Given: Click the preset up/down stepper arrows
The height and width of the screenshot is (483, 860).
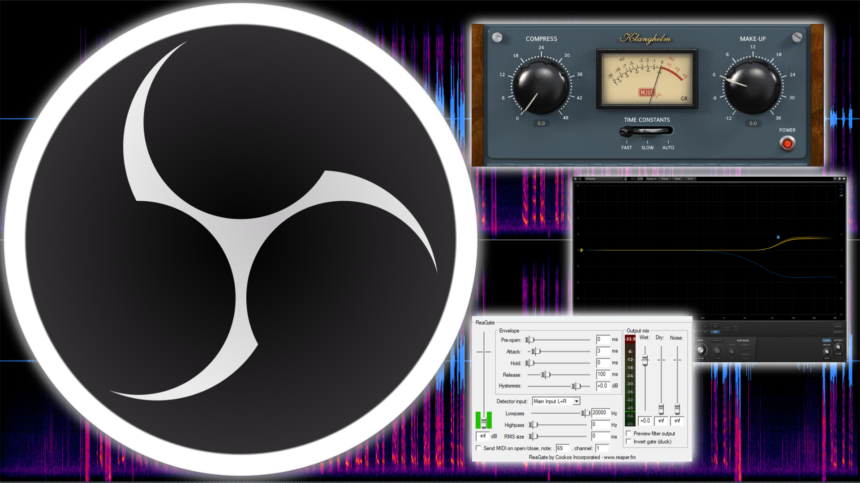Looking at the screenshot, I should coord(625,179).
